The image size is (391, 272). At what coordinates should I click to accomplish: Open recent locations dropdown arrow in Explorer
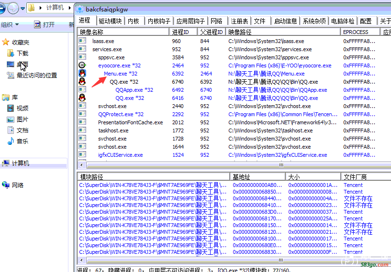pyautogui.click(x=22, y=8)
